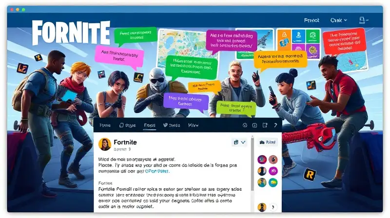Screen dimensions: 390x218
Task: Open the green speech bubble beside the logo
Action: (x=136, y=36)
